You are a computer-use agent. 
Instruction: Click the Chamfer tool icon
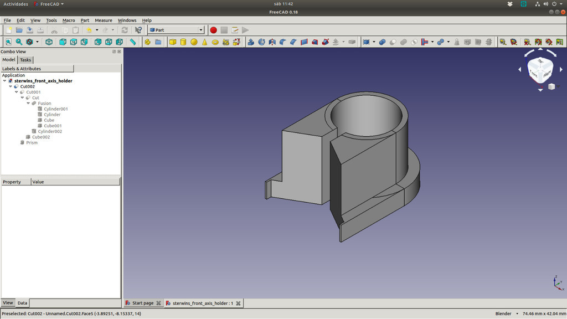293,42
